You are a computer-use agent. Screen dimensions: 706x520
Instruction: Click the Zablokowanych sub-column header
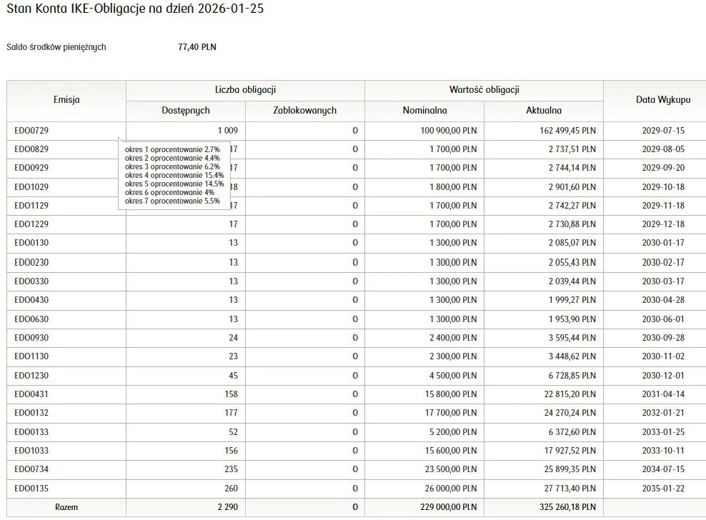[304, 111]
